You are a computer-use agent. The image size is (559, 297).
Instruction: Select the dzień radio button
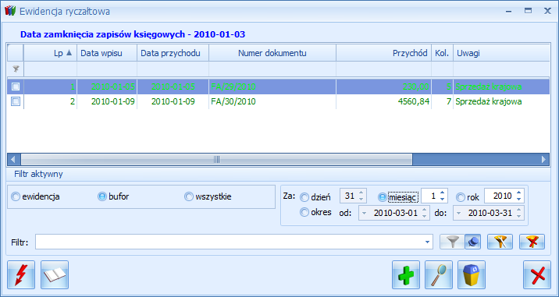point(304,197)
